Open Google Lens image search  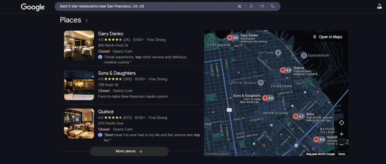pos(262,6)
